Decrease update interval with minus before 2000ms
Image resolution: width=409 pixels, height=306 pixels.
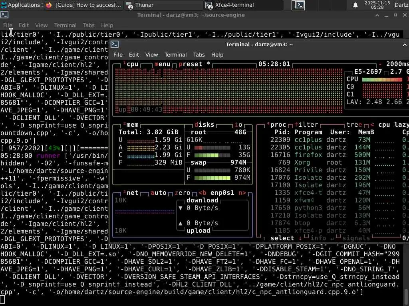[x=380, y=64]
